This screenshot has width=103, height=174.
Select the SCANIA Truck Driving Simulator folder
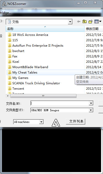(34, 83)
